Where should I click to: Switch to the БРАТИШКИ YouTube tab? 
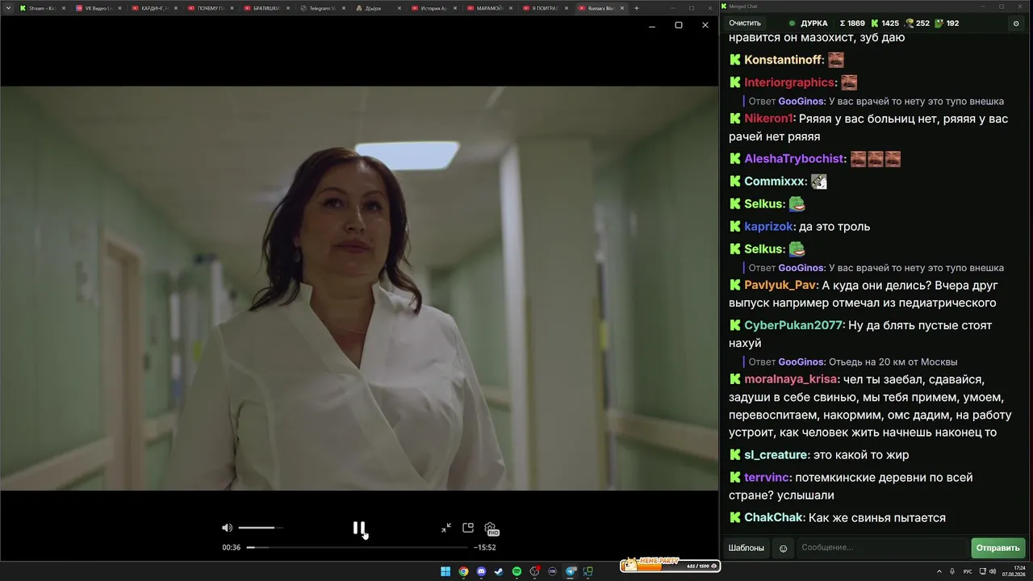coord(266,8)
